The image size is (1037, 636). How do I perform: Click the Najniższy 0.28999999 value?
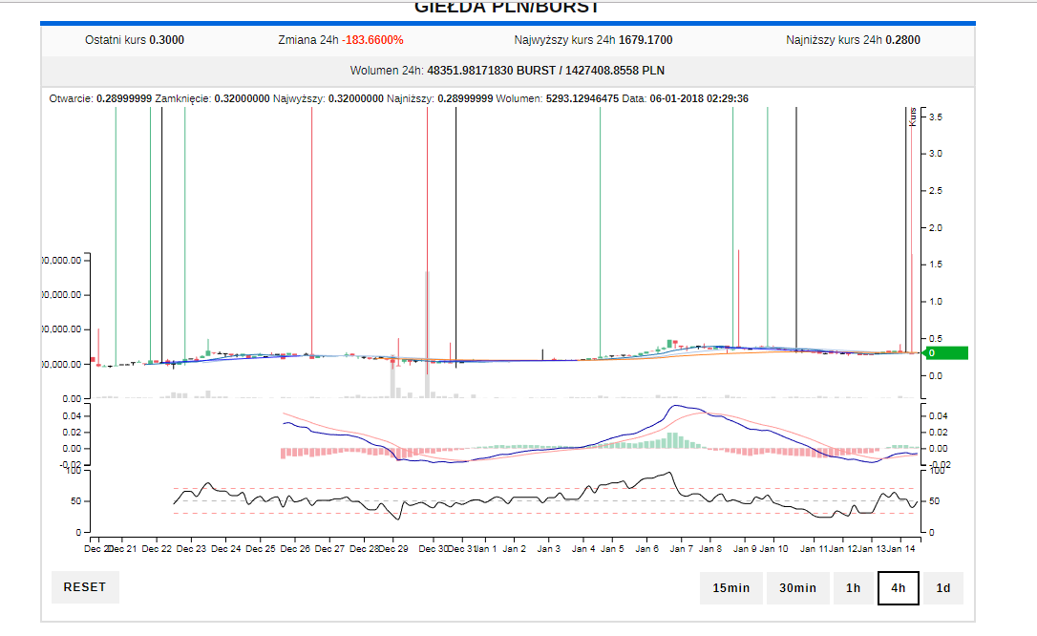pyautogui.click(x=466, y=98)
